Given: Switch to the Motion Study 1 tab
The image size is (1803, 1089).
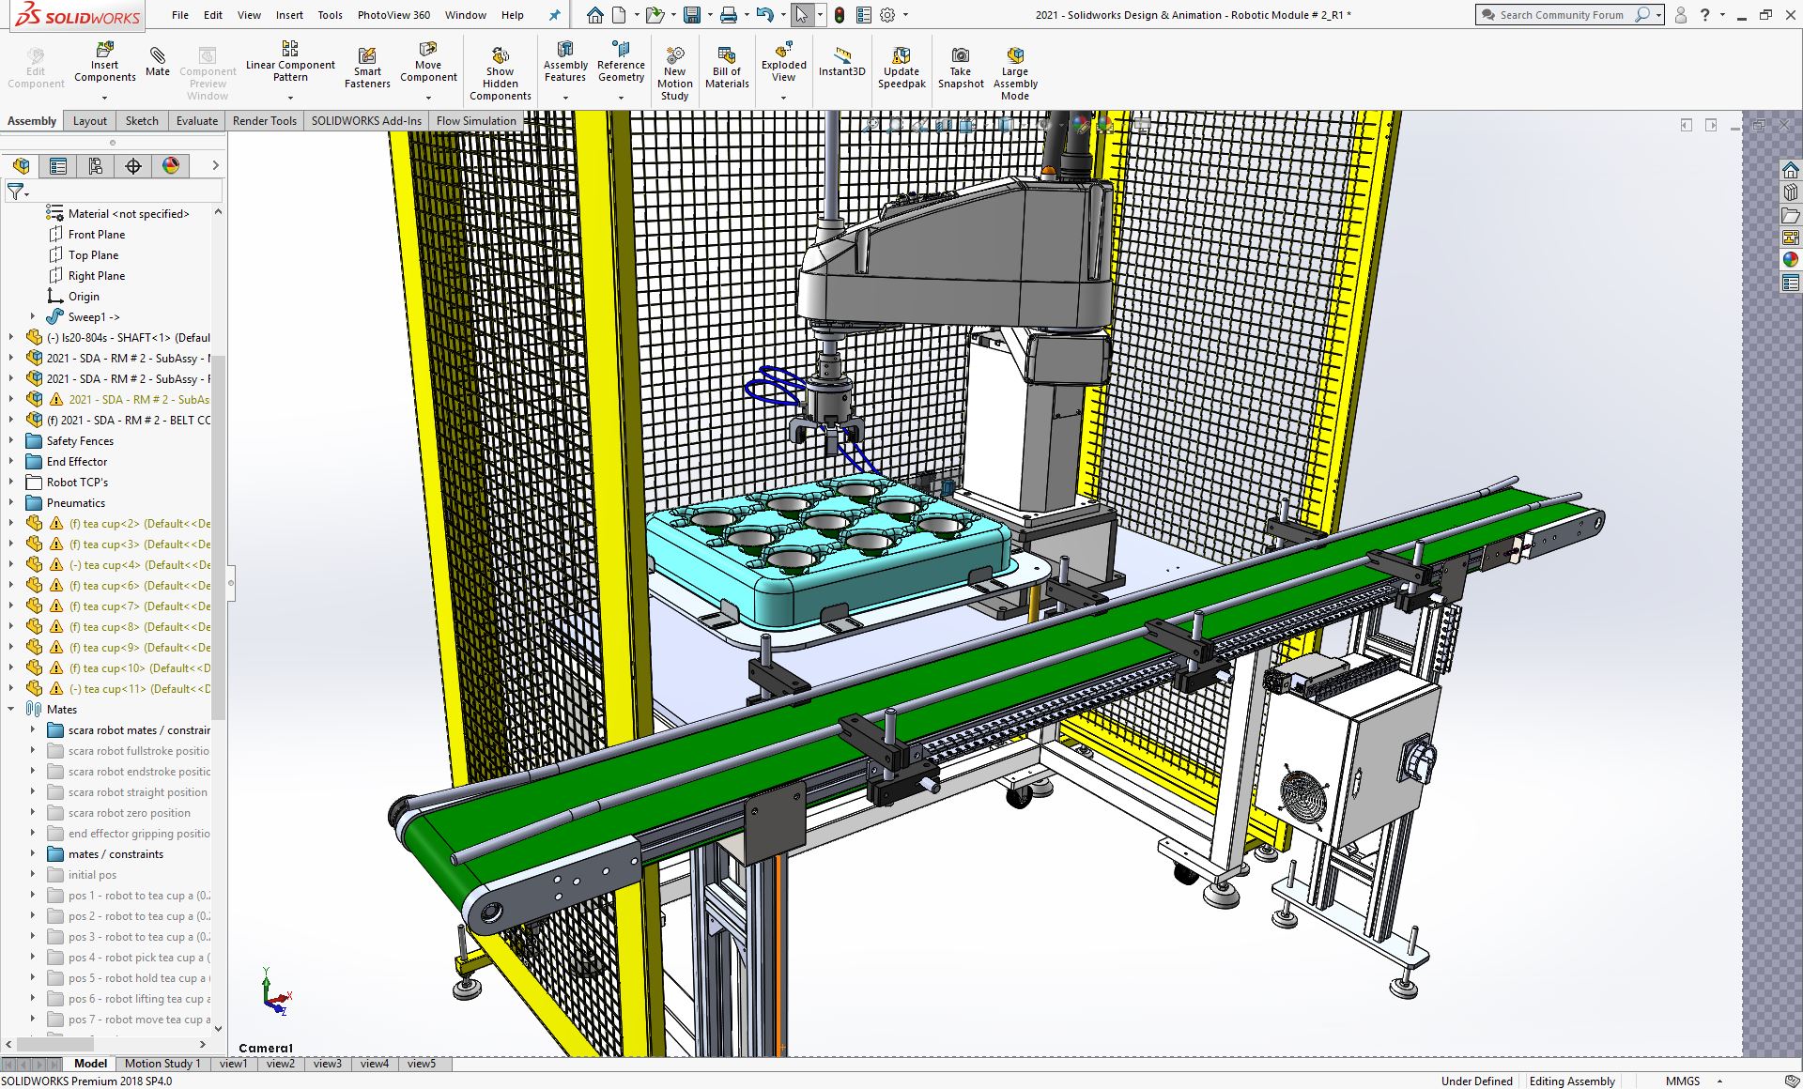Looking at the screenshot, I should pos(161,1062).
